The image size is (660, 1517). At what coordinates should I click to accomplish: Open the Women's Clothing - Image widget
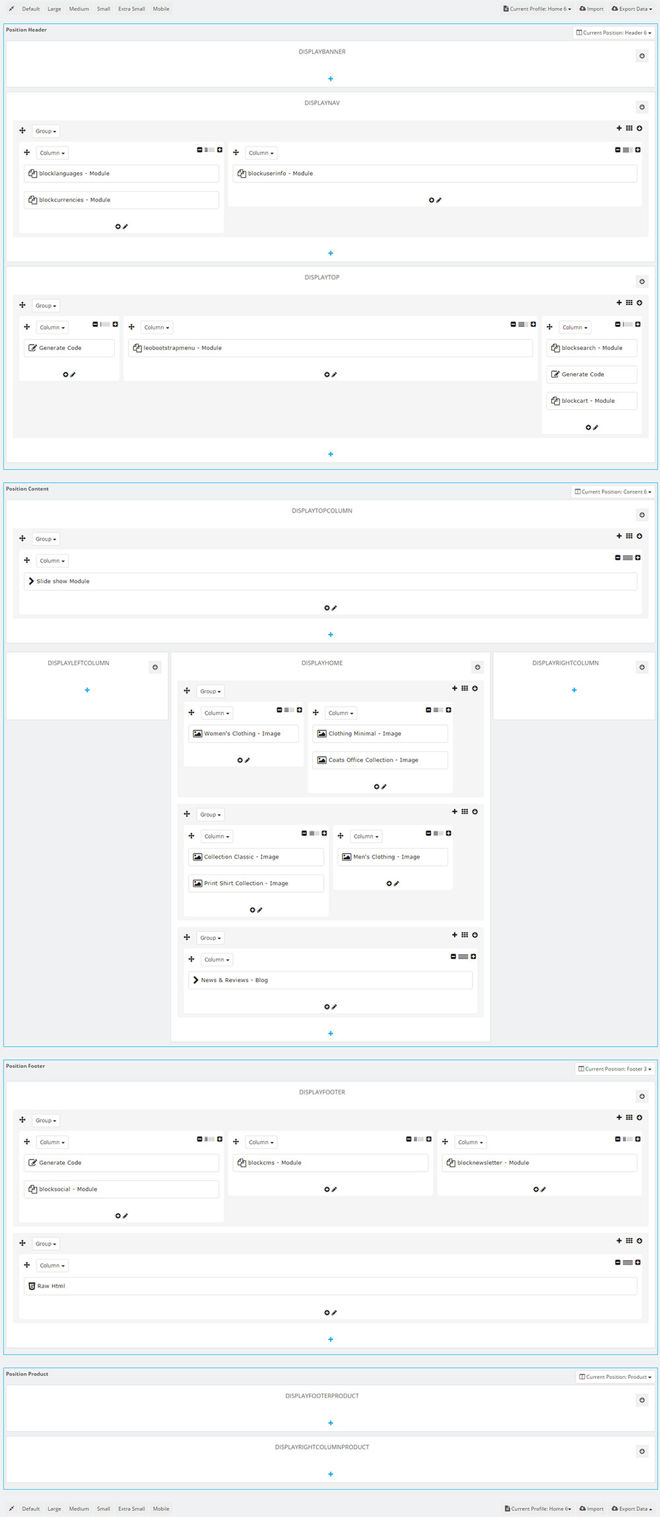tap(244, 734)
